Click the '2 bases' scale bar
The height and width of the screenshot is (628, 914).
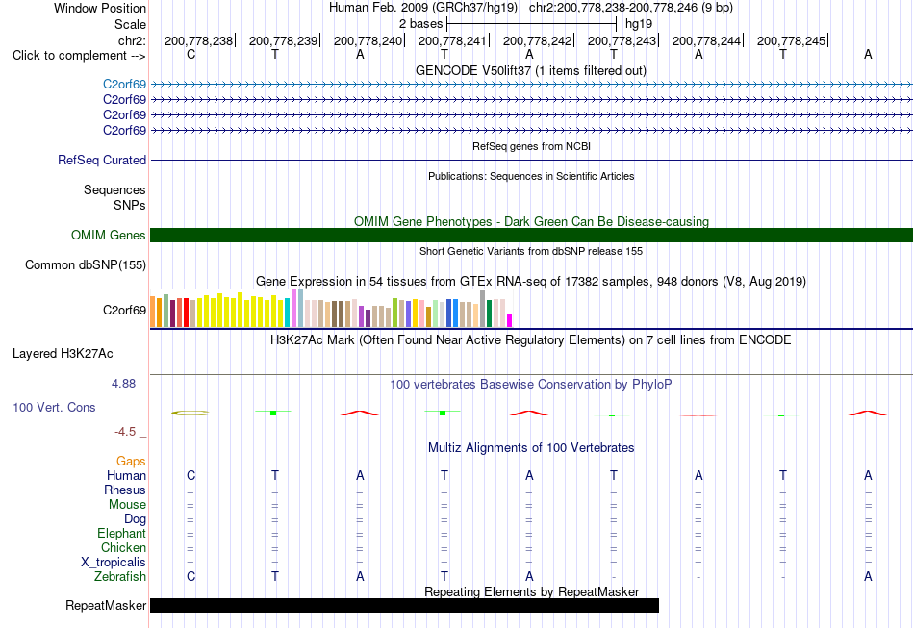pyautogui.click(x=532, y=24)
